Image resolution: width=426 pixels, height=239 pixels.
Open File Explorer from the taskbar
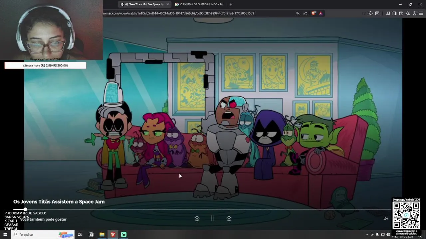pyautogui.click(x=102, y=235)
